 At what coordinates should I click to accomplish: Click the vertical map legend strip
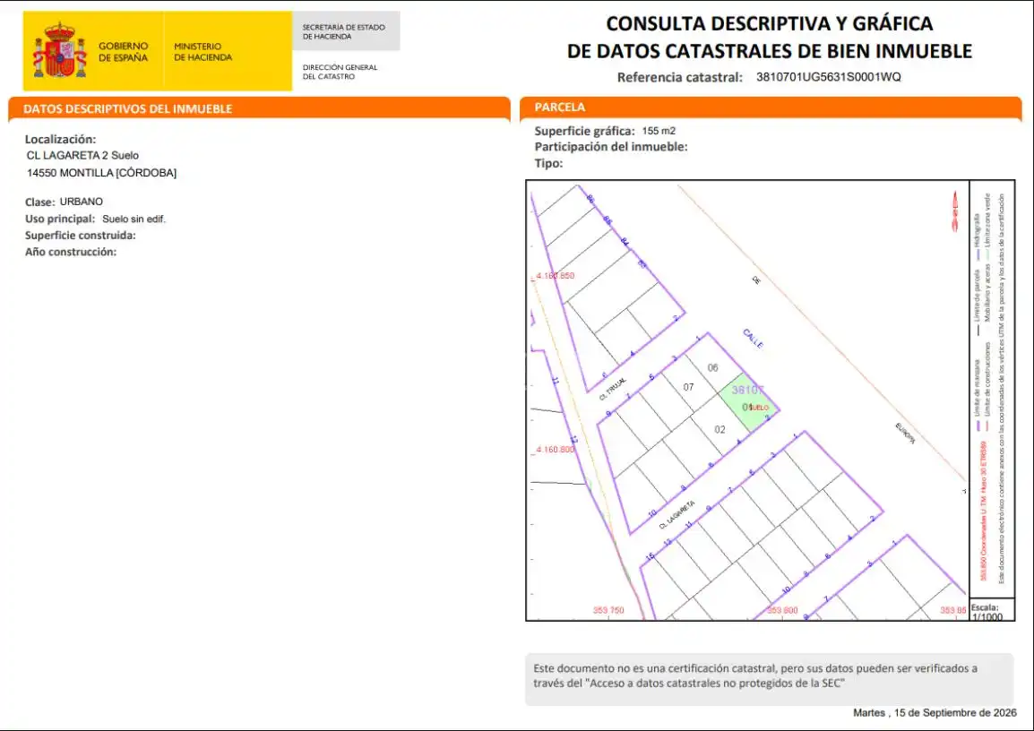(x=991, y=389)
